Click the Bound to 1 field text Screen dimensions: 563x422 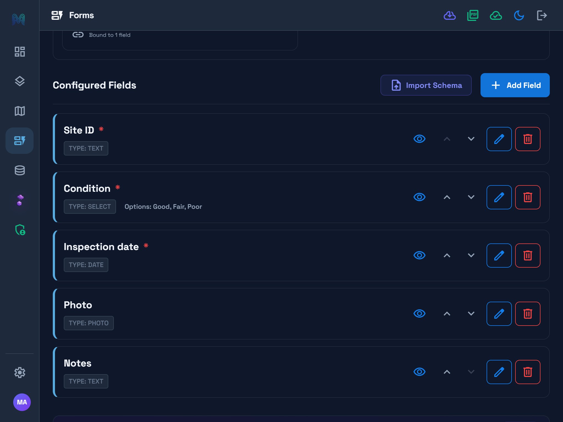coord(110,35)
